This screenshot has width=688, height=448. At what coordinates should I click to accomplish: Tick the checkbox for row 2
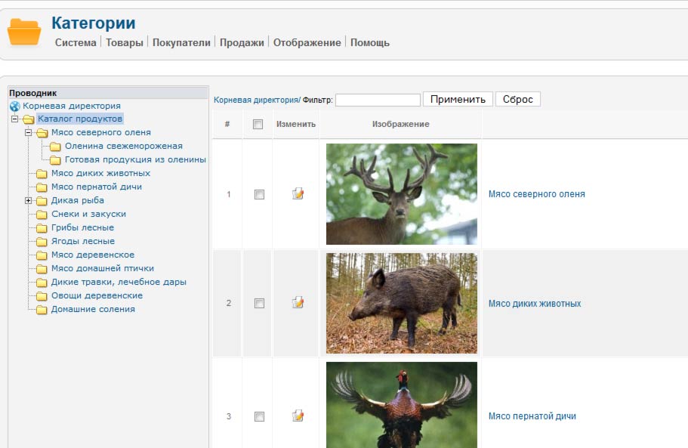click(259, 303)
